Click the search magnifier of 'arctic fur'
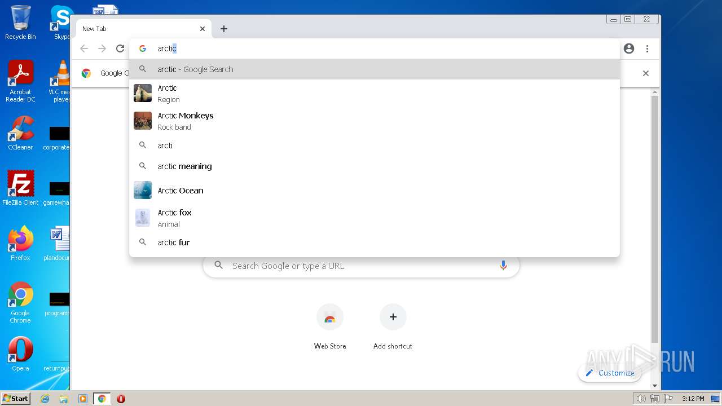The width and height of the screenshot is (722, 406). [x=143, y=242]
